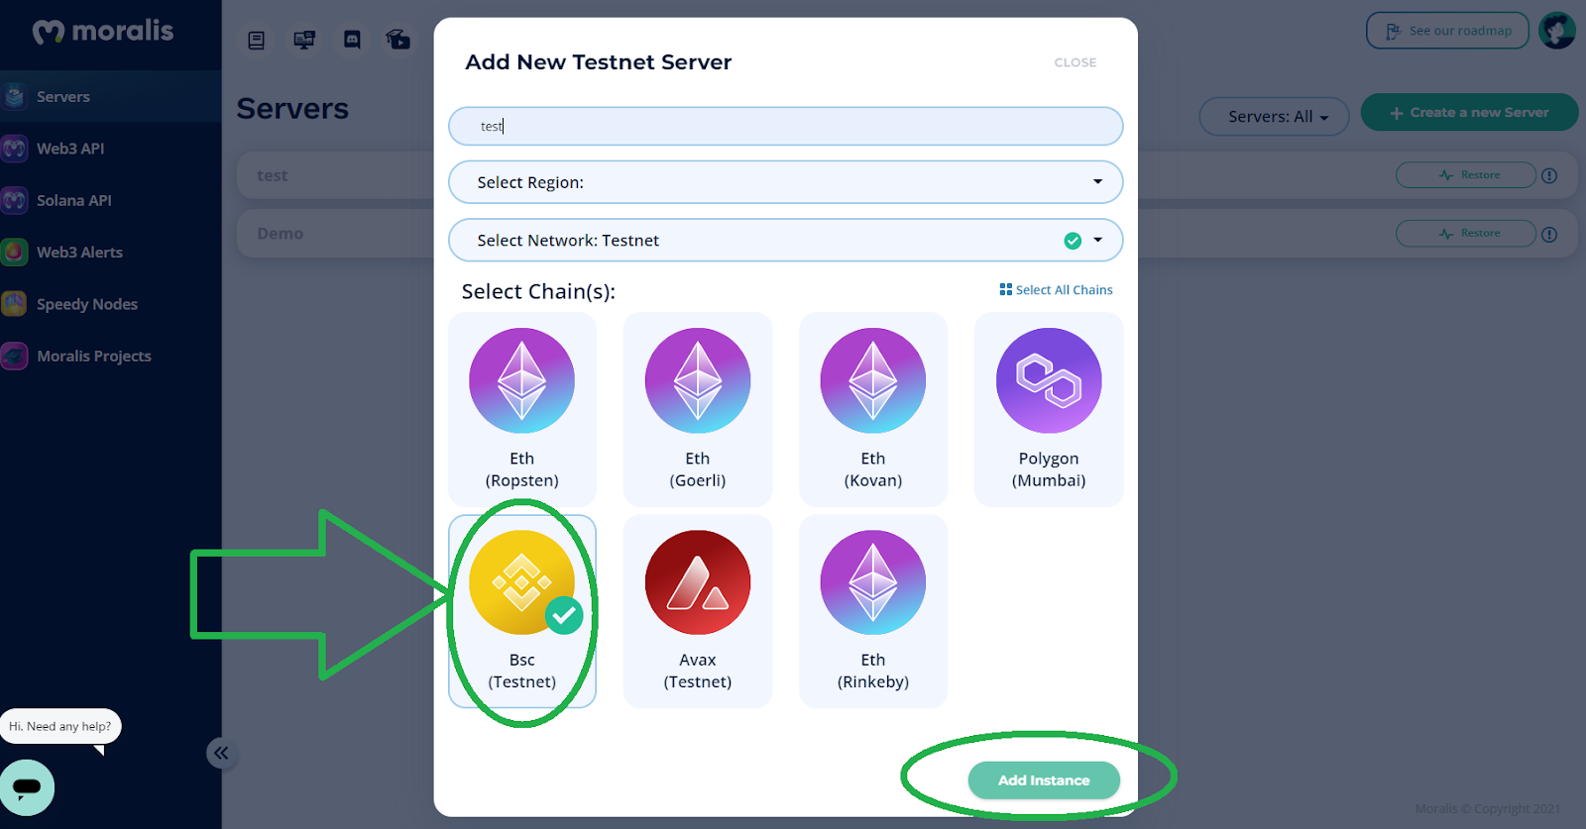This screenshot has width=1586, height=829.
Task: Click Select All Chains link
Action: tap(1057, 290)
